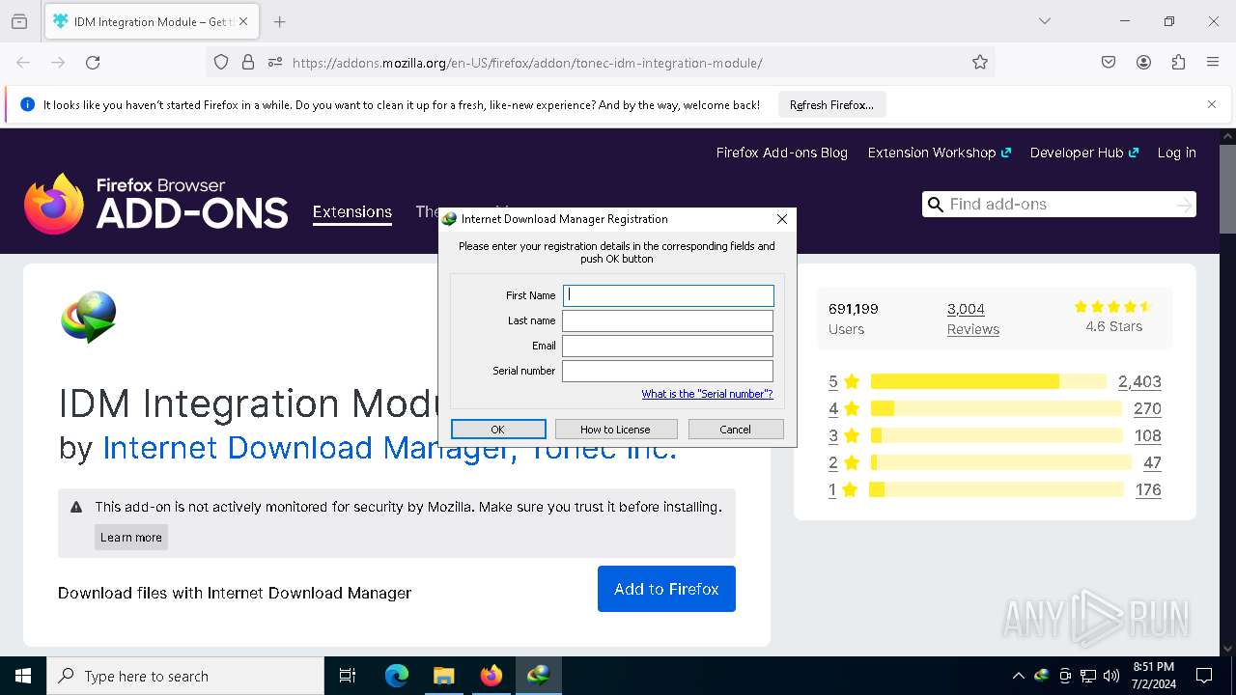The height and width of the screenshot is (695, 1236).
Task: Filter reviews by 1 star rating
Action: pyautogui.click(x=843, y=489)
